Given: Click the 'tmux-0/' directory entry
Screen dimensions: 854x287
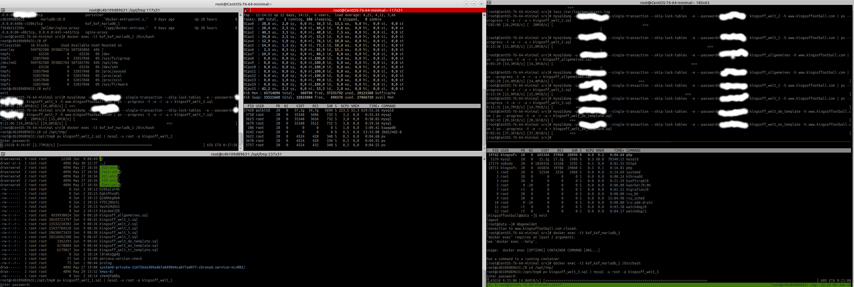Looking at the screenshot, I should pyautogui.click(x=106, y=271).
